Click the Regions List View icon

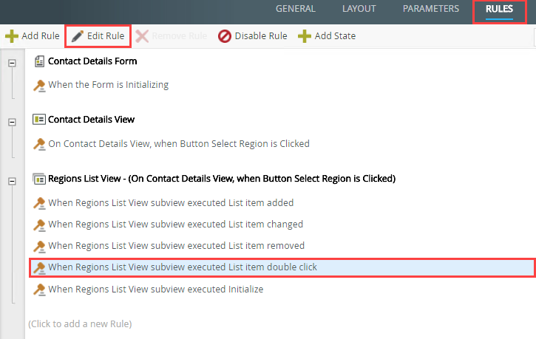[39, 178]
